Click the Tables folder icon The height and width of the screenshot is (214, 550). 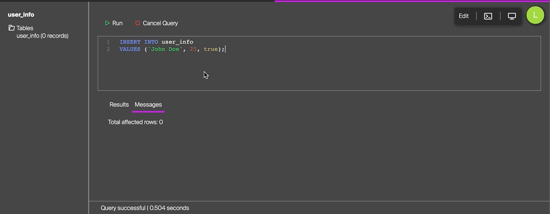[12, 28]
